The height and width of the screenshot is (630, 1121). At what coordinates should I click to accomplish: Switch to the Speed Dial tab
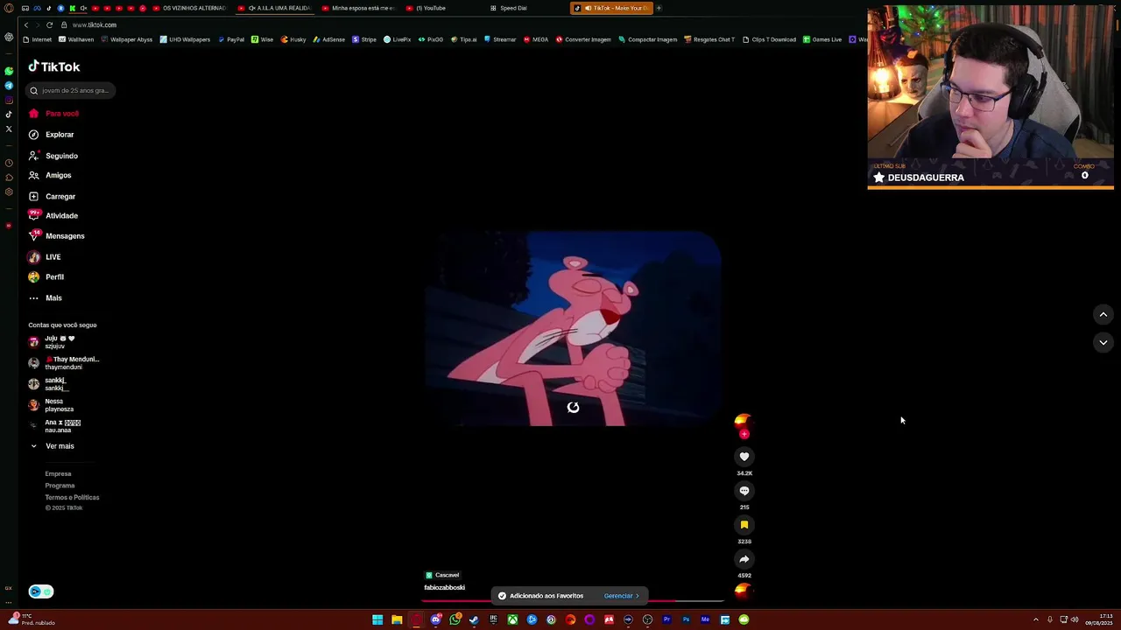point(509,8)
